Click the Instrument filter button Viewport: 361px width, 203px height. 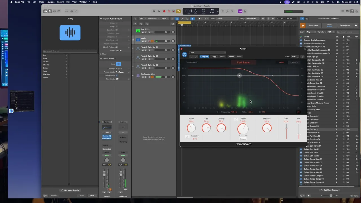point(314,25)
